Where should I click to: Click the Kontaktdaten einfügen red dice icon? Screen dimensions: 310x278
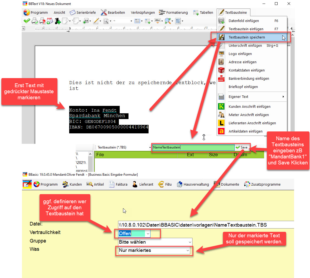pyautogui.click(x=221, y=70)
